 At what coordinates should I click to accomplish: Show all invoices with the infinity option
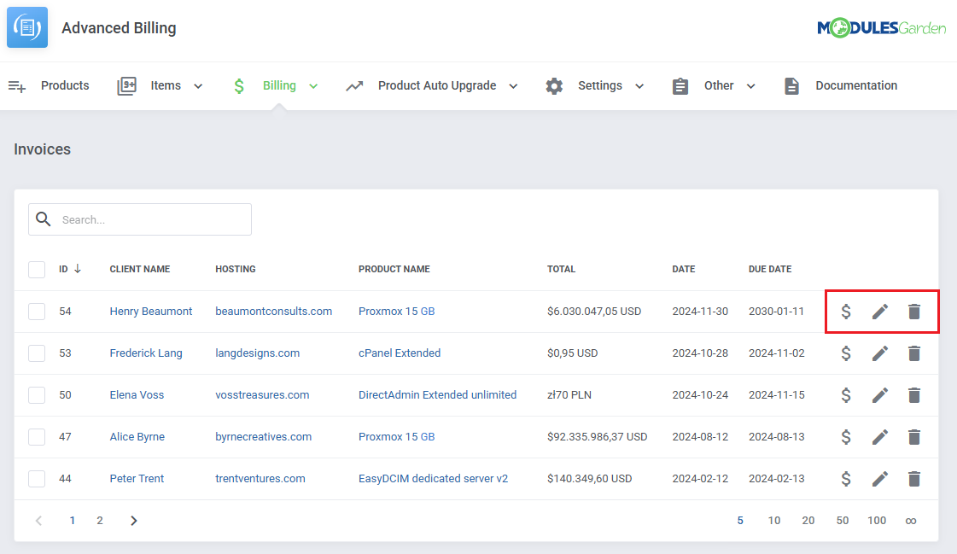tap(911, 521)
